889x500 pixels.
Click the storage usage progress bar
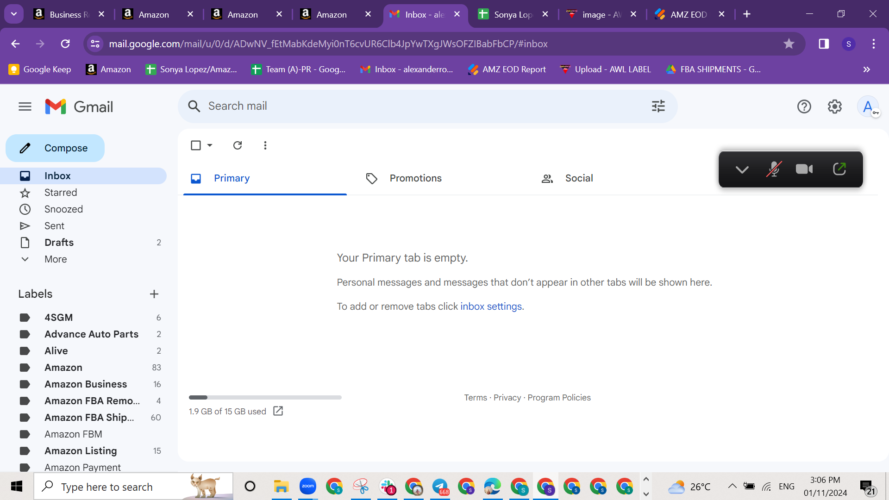[x=265, y=397]
